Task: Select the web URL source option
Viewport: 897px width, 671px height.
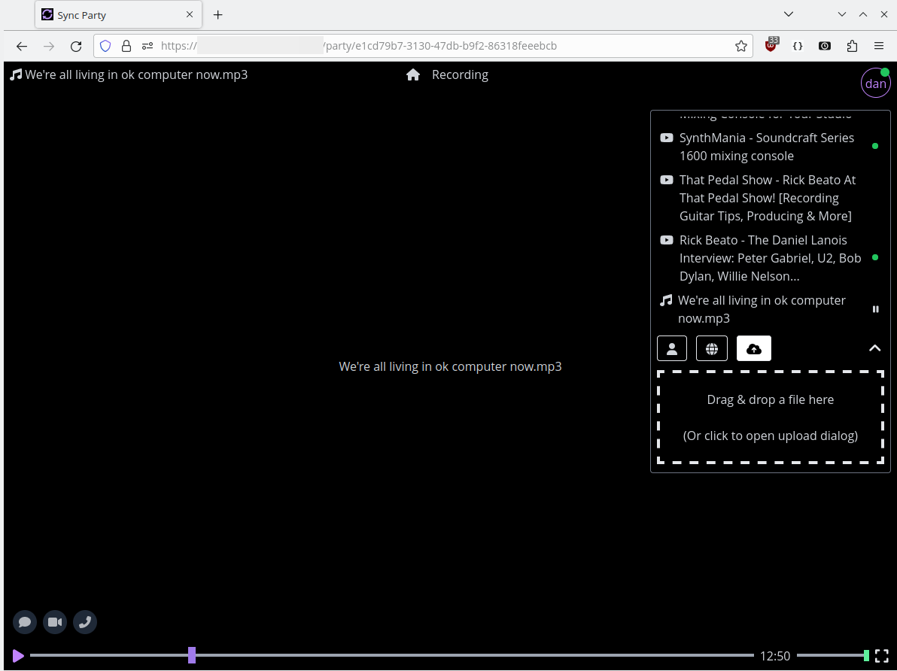Action: [x=712, y=348]
